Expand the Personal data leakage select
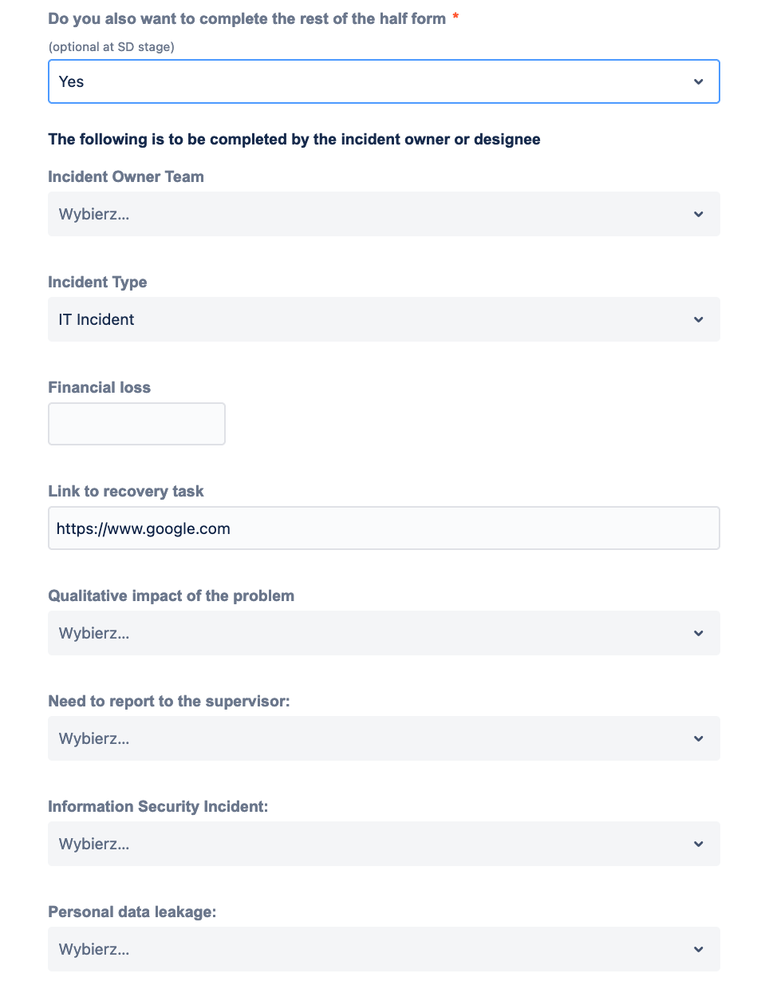Image resolution: width=761 pixels, height=993 pixels. pos(367,949)
